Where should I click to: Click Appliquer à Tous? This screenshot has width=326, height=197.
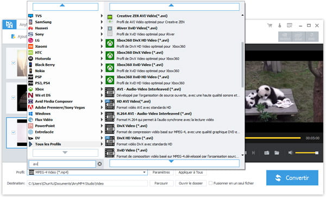191,172
